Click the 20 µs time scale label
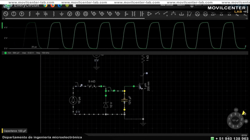250x140 pixels. click(34, 47)
